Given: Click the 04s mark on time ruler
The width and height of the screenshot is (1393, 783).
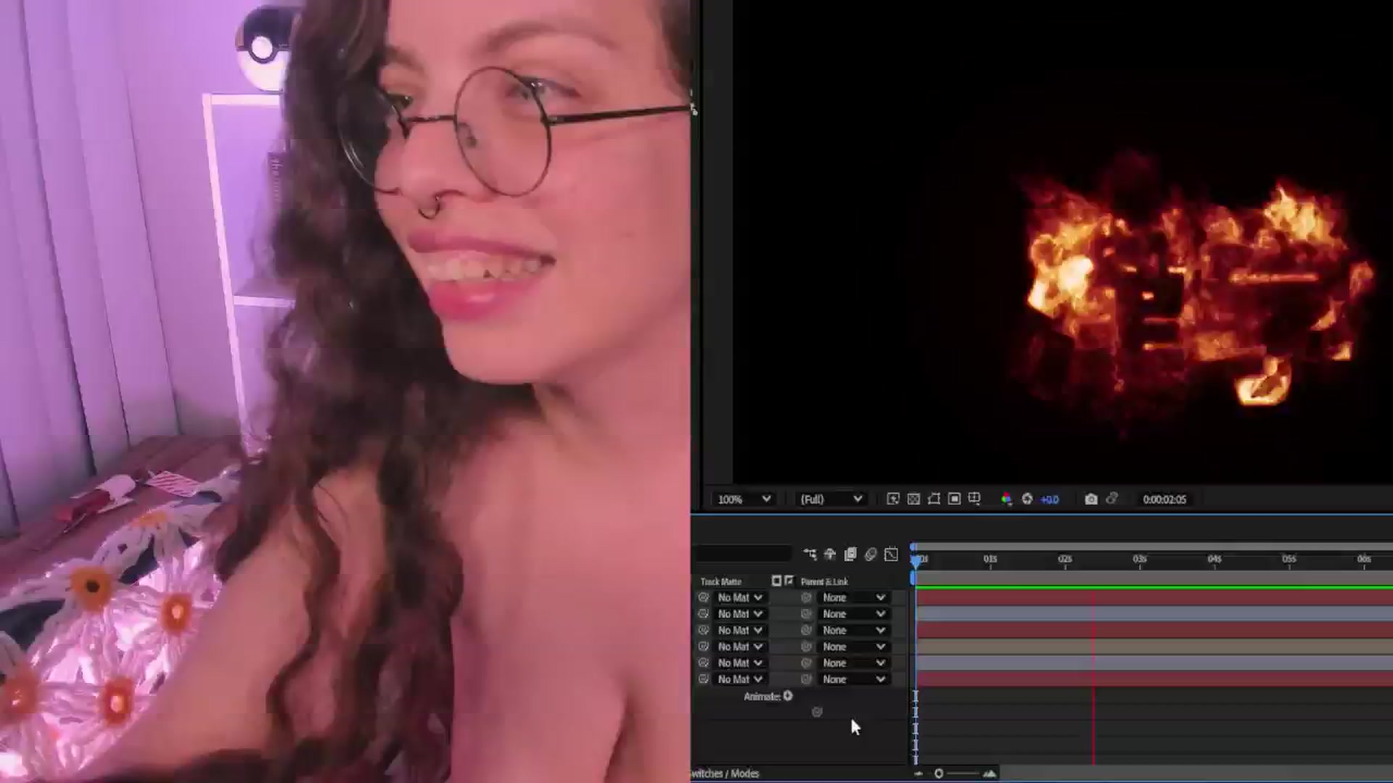Looking at the screenshot, I should tap(1215, 559).
